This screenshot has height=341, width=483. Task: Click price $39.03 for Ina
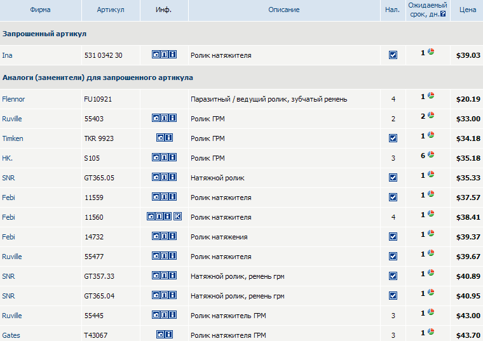[x=468, y=55]
